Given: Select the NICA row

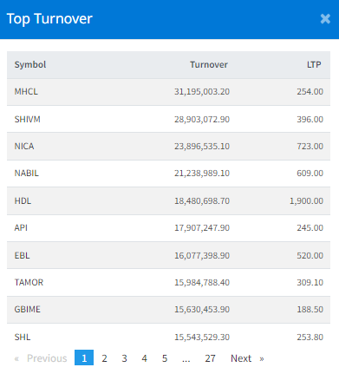Looking at the screenshot, I should click(168, 146).
